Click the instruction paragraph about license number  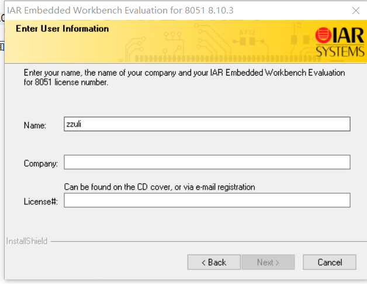coord(184,77)
